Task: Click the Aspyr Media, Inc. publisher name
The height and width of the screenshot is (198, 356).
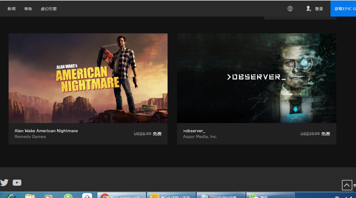Action: 200,137
